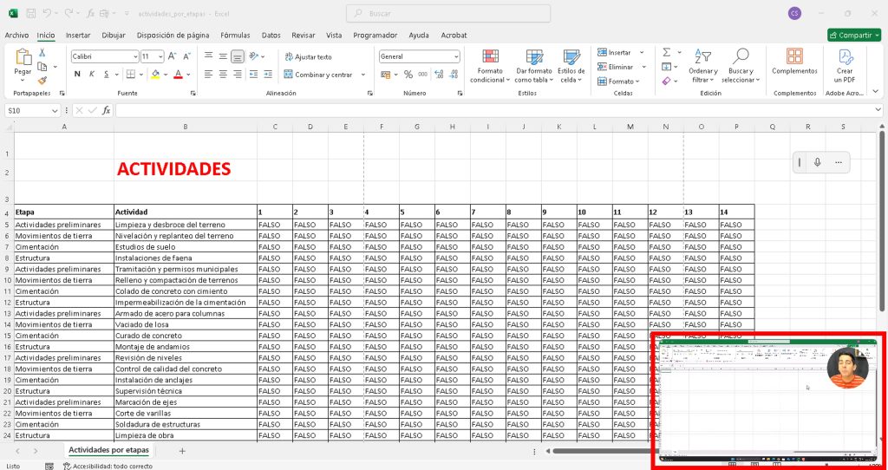Screen dimensions: 888x470
Task: Click the Compartir button
Action: pos(853,36)
